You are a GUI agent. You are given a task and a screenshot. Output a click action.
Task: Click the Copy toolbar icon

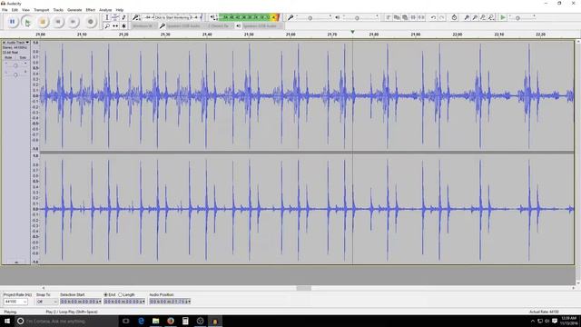tap(397, 17)
